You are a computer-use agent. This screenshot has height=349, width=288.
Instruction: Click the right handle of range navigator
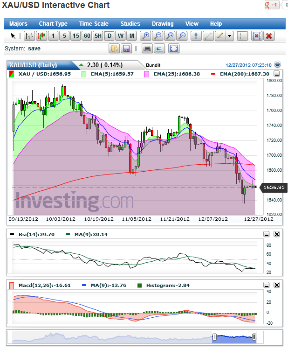254,337
